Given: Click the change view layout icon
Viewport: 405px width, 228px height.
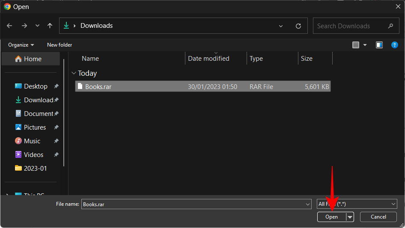Looking at the screenshot, I should tap(355, 45).
